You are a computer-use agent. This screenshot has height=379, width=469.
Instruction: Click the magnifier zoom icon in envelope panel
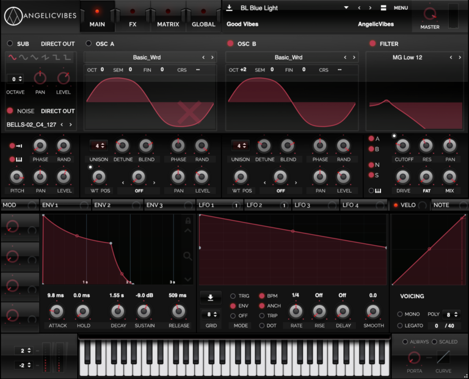188,255
